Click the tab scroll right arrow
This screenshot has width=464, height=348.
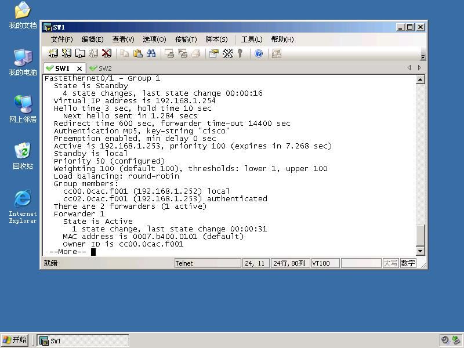coord(419,67)
